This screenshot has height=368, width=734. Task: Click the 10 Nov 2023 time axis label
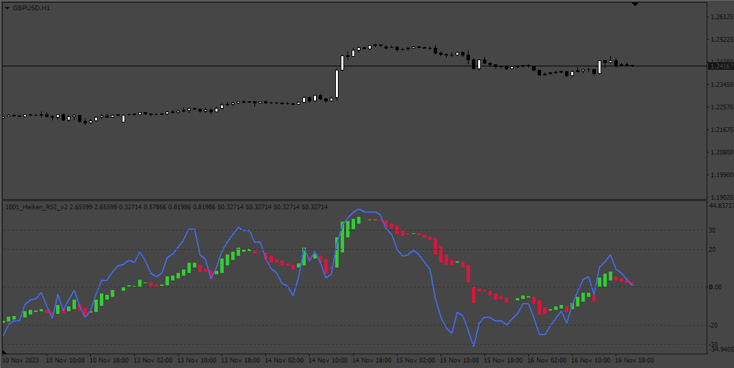21,360
